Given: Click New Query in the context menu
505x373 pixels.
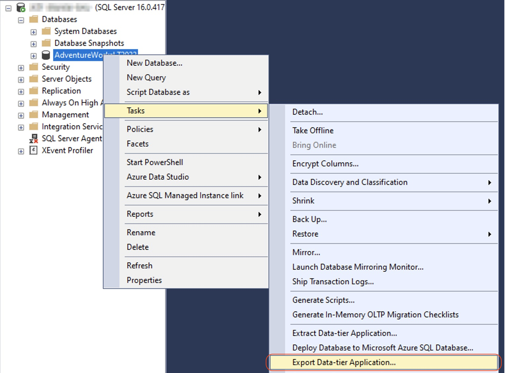Looking at the screenshot, I should coord(146,78).
